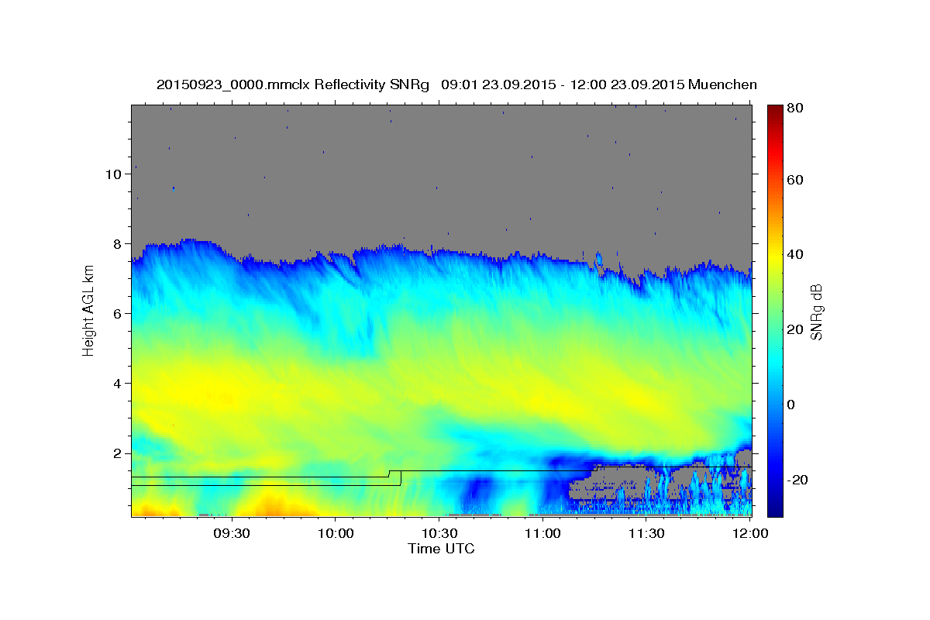Click the 'SNRg dB' colorbar label
Screen dimensions: 930x620
click(817, 312)
